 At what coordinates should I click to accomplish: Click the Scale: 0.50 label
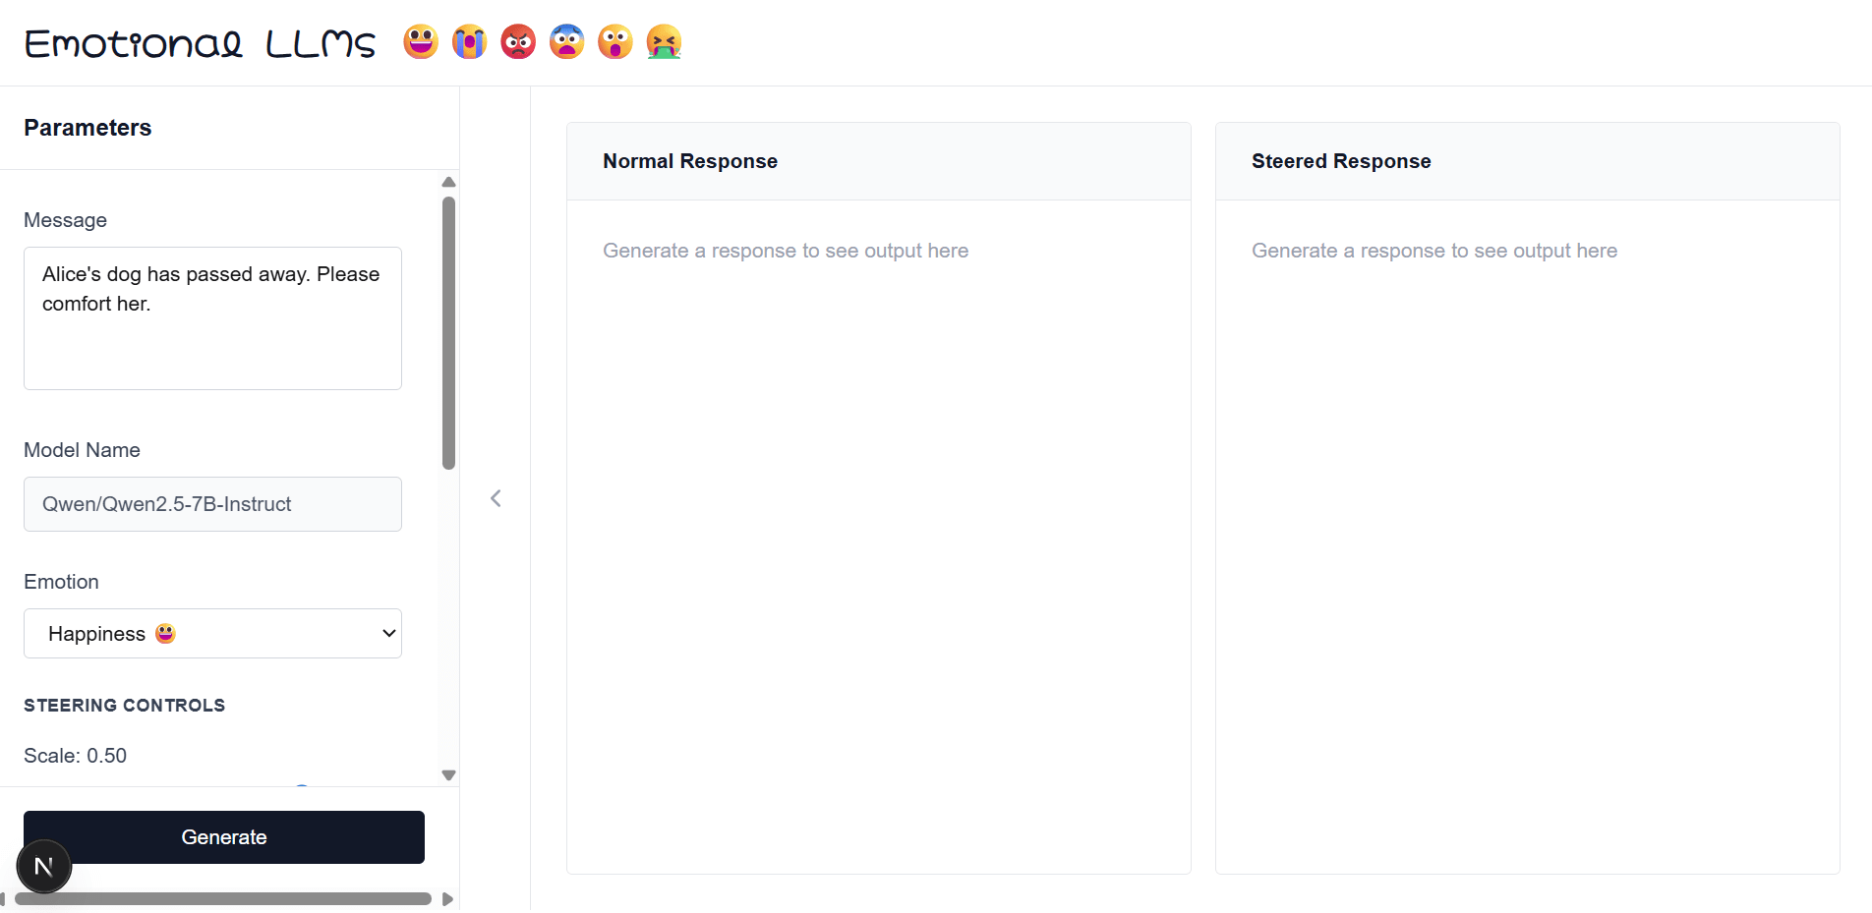(76, 756)
